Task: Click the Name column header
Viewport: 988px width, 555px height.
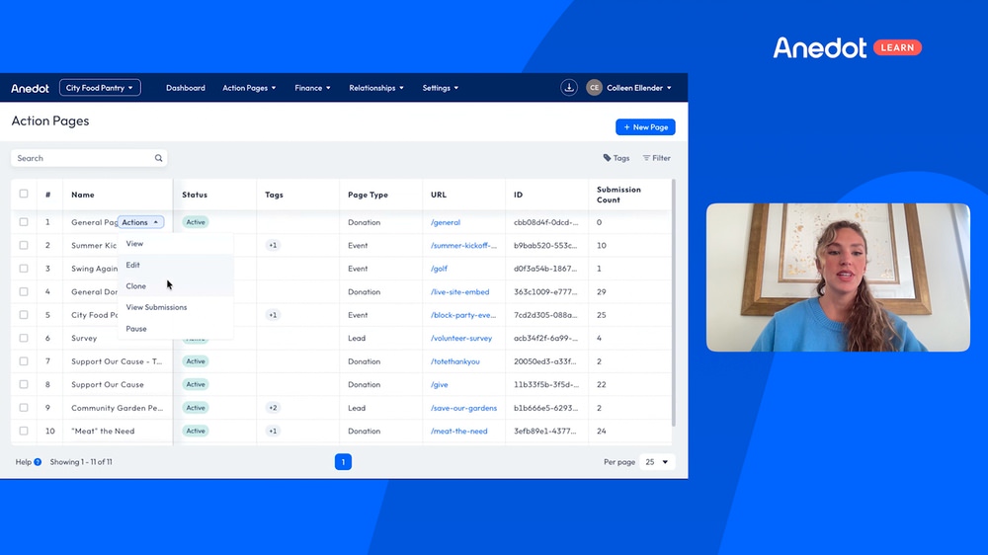Action: (x=83, y=195)
